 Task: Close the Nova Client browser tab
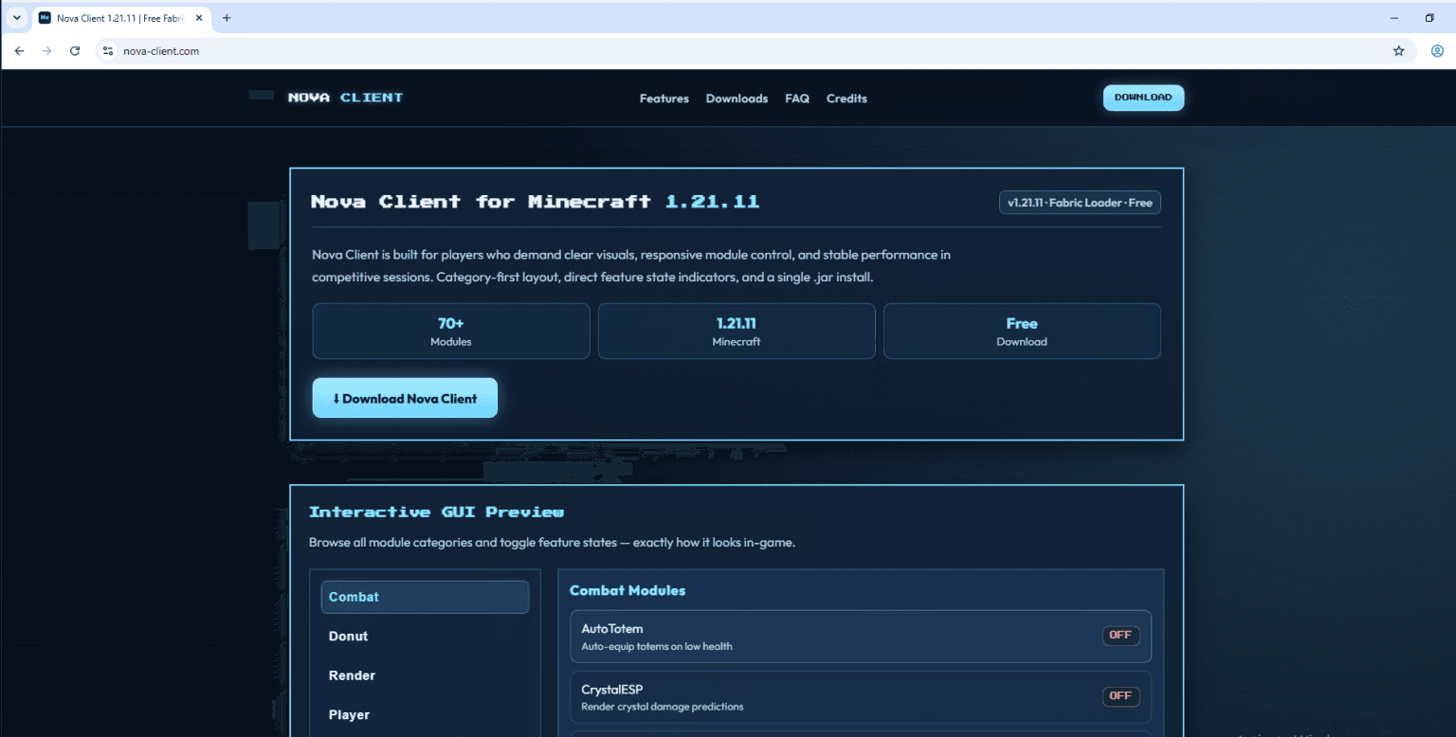click(199, 18)
